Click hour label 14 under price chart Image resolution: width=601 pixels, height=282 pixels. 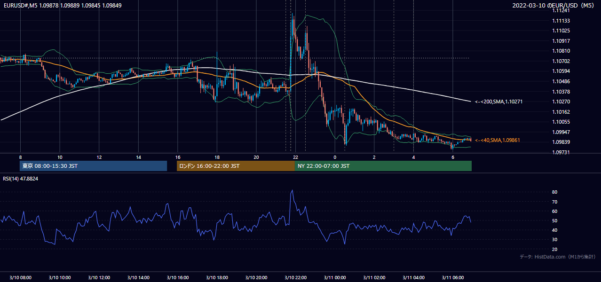point(138,157)
